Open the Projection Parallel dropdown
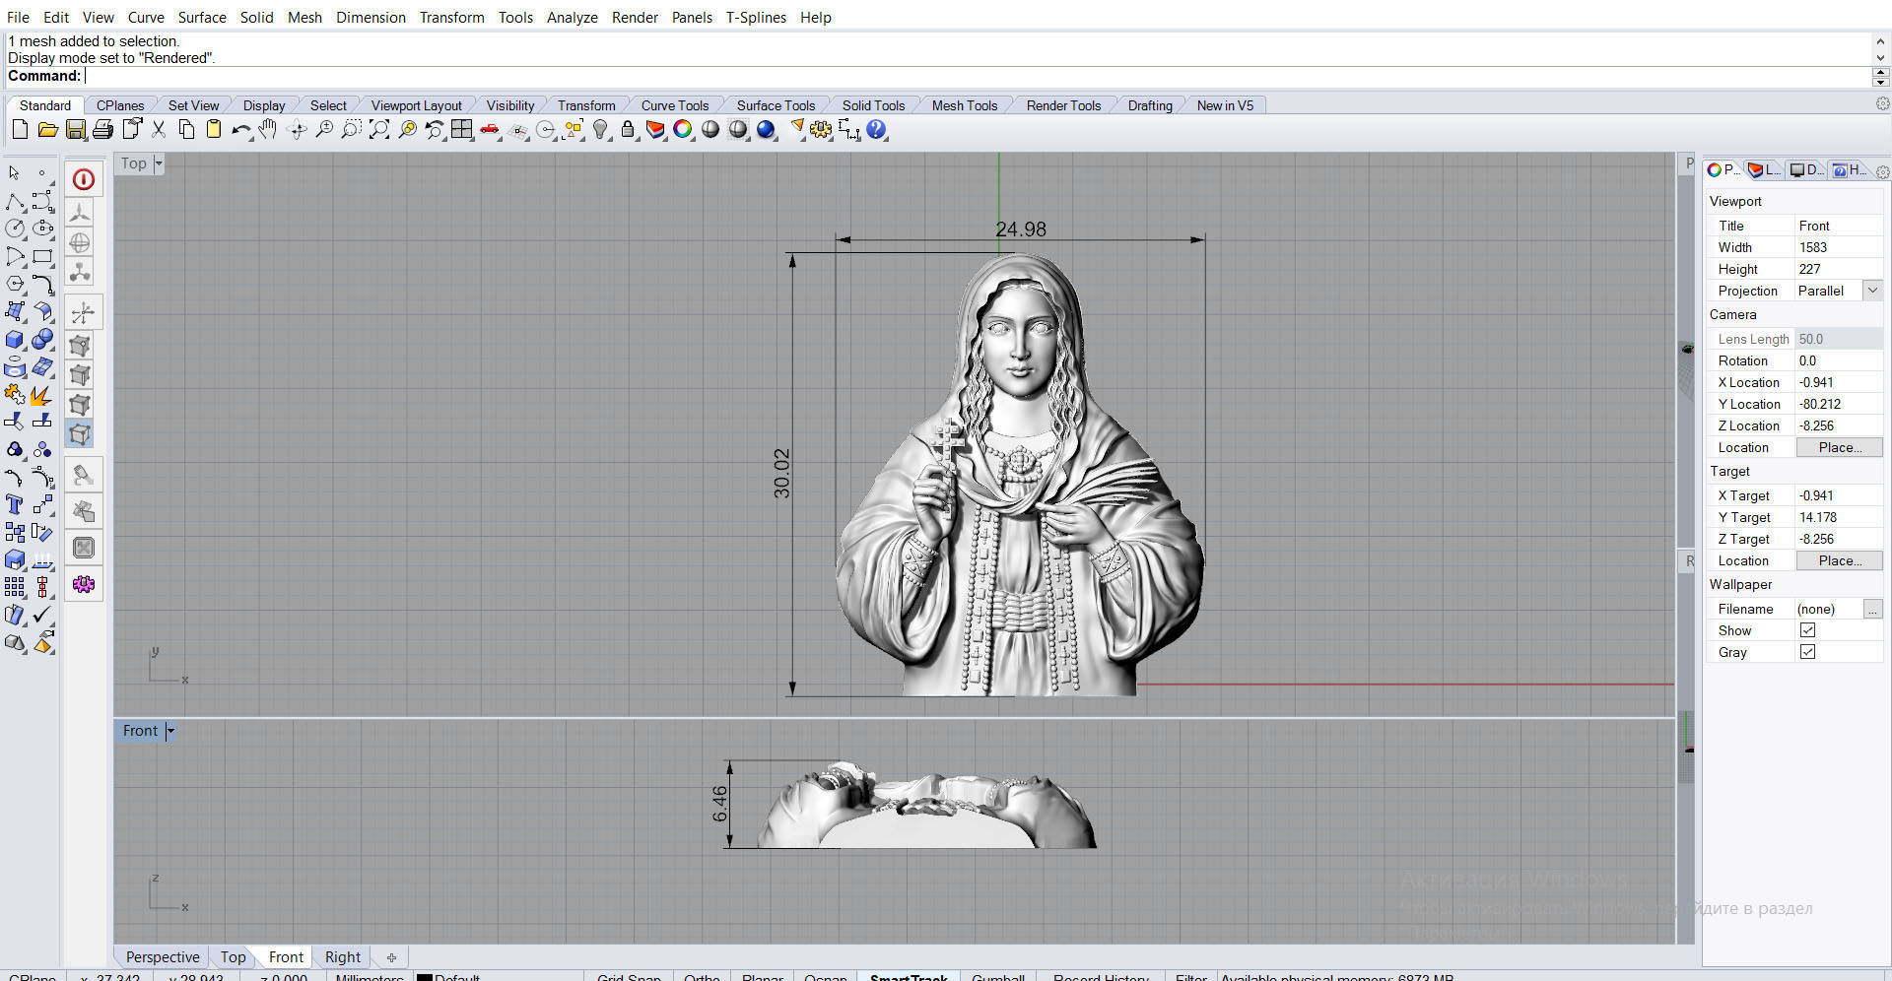 click(x=1872, y=291)
